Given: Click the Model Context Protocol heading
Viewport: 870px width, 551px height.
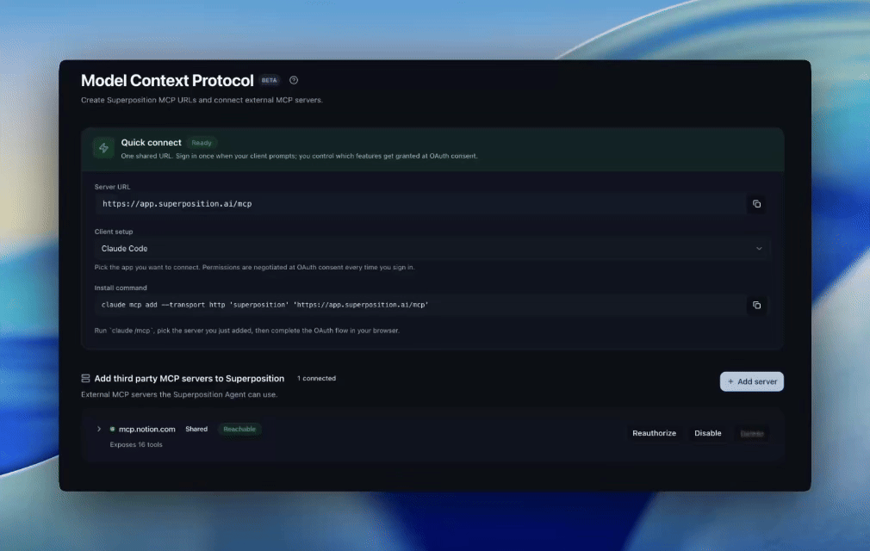Looking at the screenshot, I should 167,80.
